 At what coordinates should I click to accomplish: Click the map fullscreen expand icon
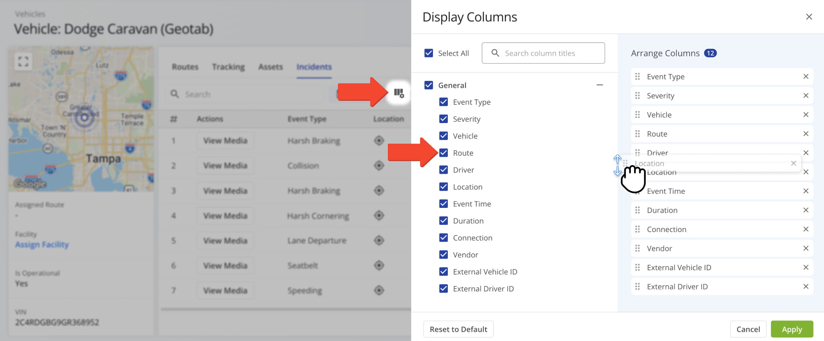[23, 62]
